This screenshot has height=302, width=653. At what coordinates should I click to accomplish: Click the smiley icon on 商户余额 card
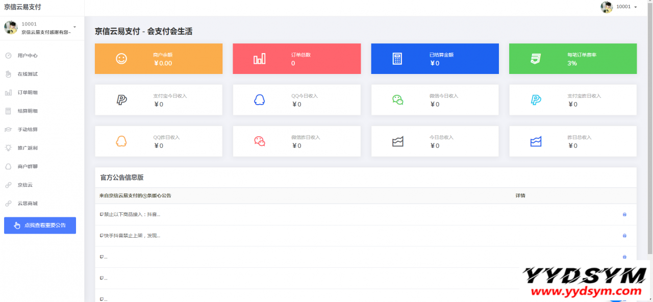[121, 59]
